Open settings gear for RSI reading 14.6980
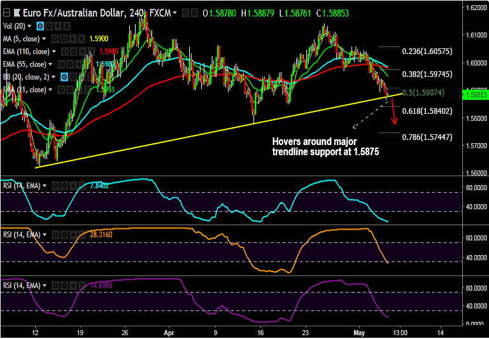 pyautogui.click(x=64, y=286)
